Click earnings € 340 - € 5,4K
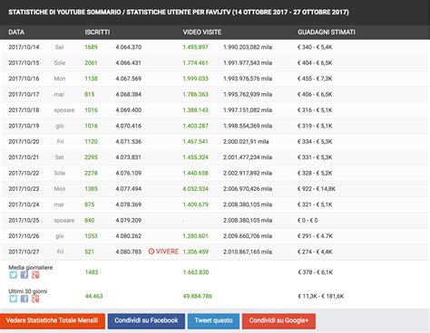The height and width of the screenshot is (333, 430). (x=315, y=47)
